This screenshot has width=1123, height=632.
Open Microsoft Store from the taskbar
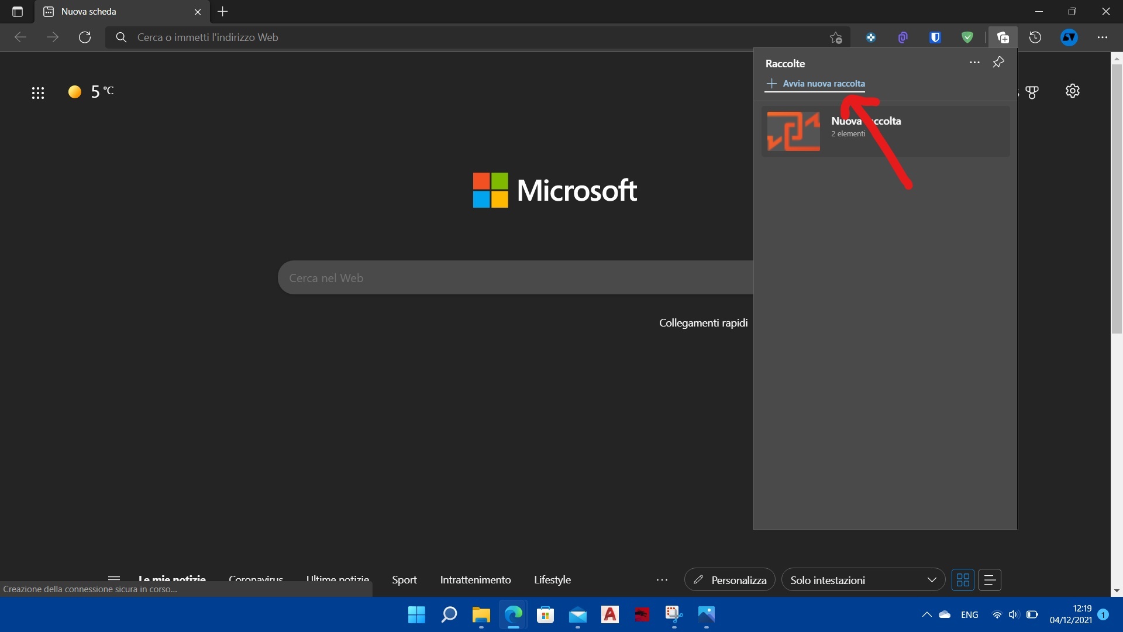[545, 615]
